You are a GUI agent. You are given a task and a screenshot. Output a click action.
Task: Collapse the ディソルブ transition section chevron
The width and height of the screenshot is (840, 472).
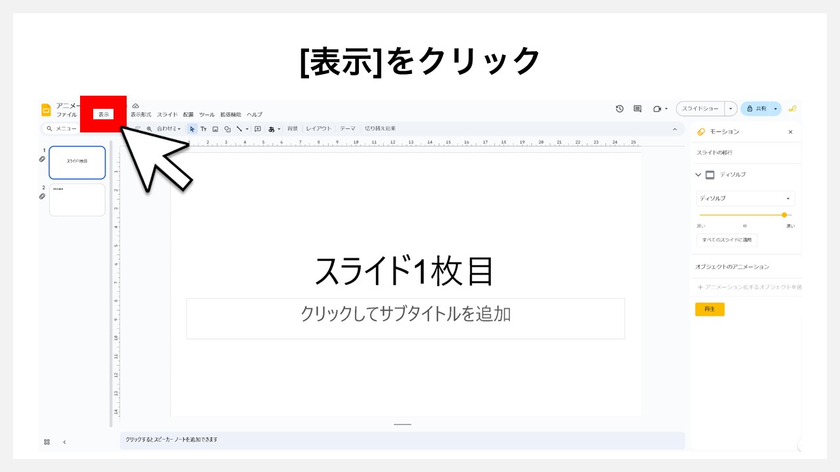[698, 174]
